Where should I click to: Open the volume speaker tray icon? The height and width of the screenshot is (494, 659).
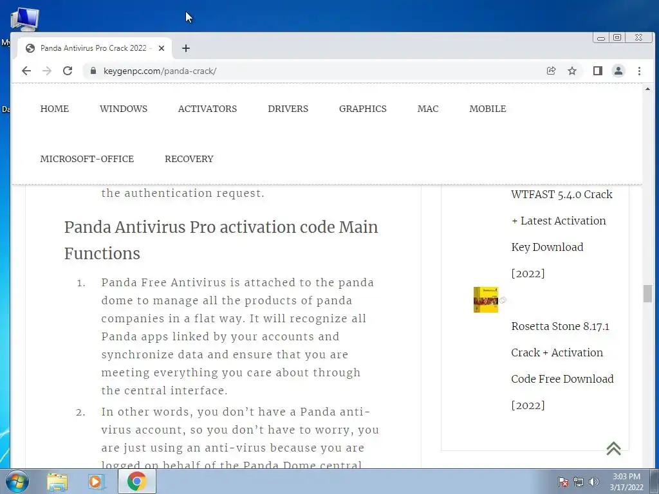pos(593,482)
